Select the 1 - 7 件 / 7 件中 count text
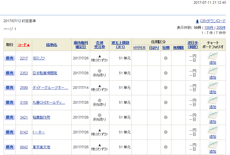The image size is (230, 155). (x=214, y=33)
